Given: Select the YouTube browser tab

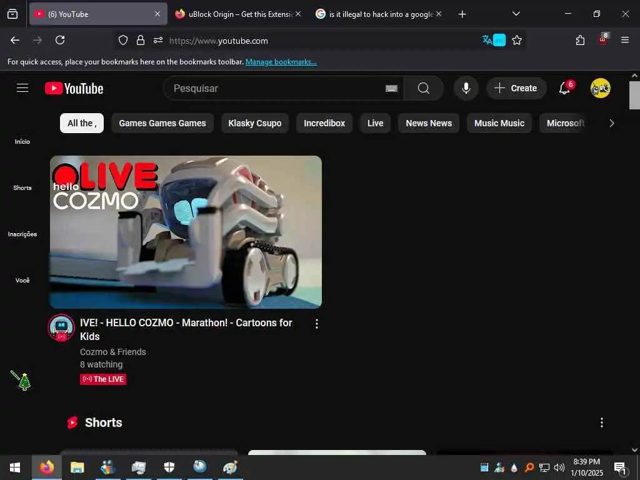Looking at the screenshot, I should (98, 14).
